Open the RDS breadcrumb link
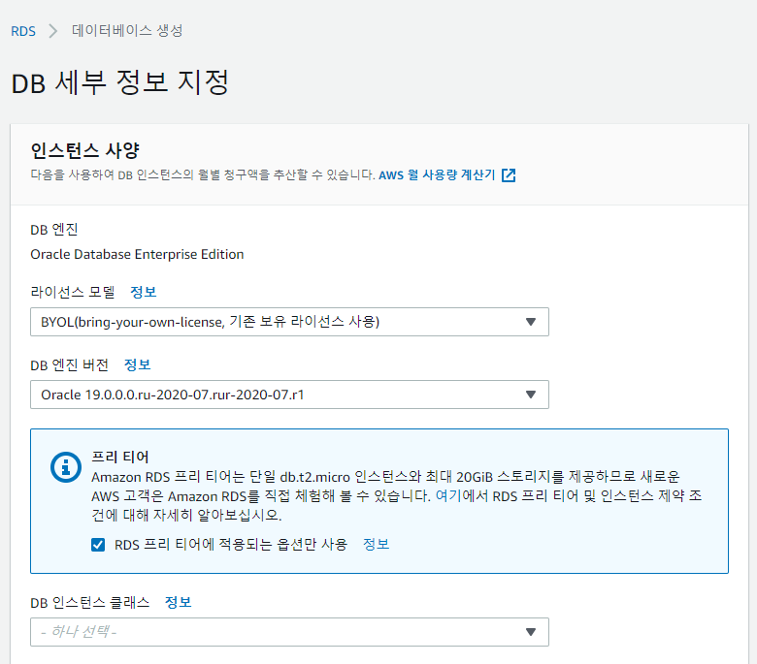This screenshot has height=664, width=757. coord(23,31)
